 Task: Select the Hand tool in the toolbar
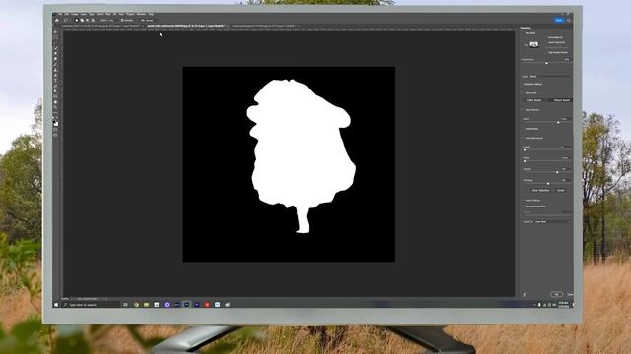pos(56,102)
